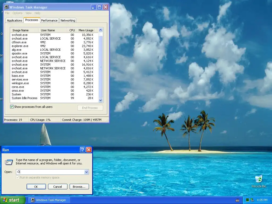Close the Windows Task Manager window
Image resolution: width=272 pixels, height=204 pixels.
pyautogui.click(x=105, y=7)
